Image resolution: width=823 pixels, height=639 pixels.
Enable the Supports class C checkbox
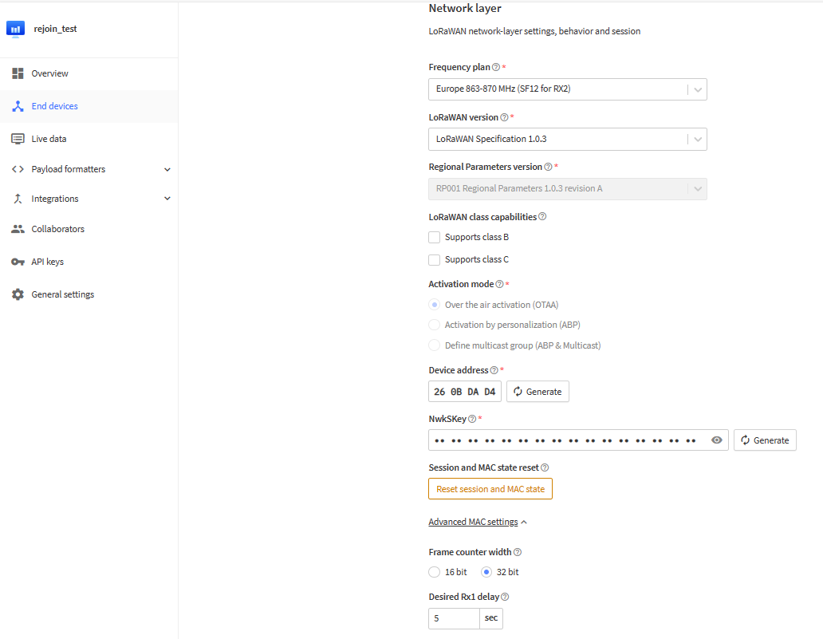point(434,260)
